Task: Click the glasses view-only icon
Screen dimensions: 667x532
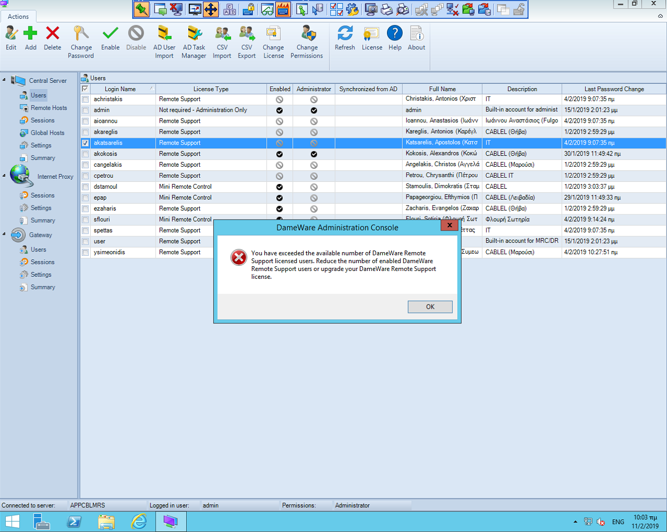Action: (267, 9)
